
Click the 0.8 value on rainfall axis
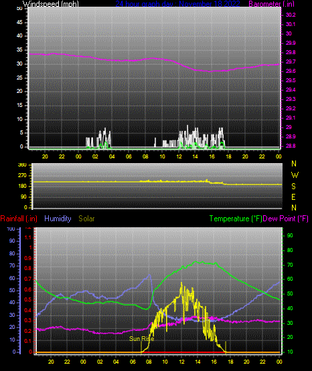tap(27, 269)
